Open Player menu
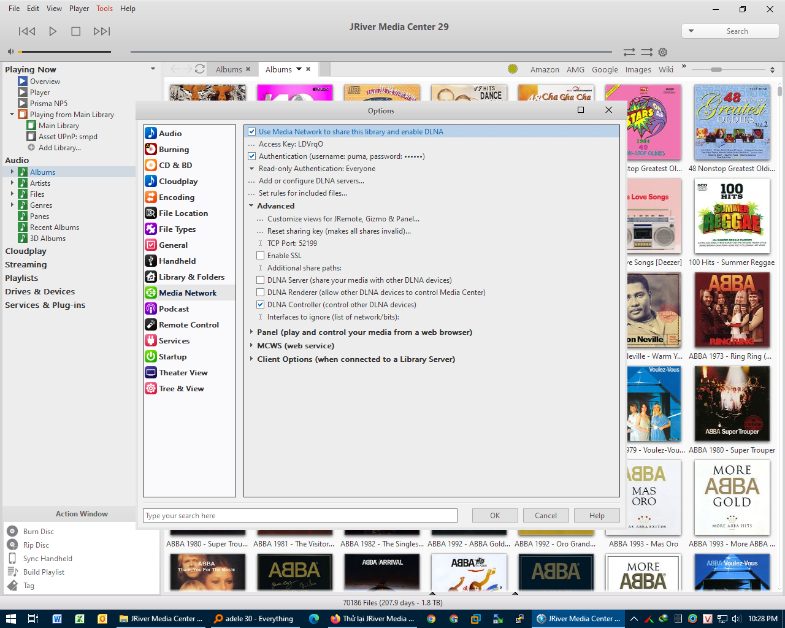The image size is (785, 628). pos(79,9)
